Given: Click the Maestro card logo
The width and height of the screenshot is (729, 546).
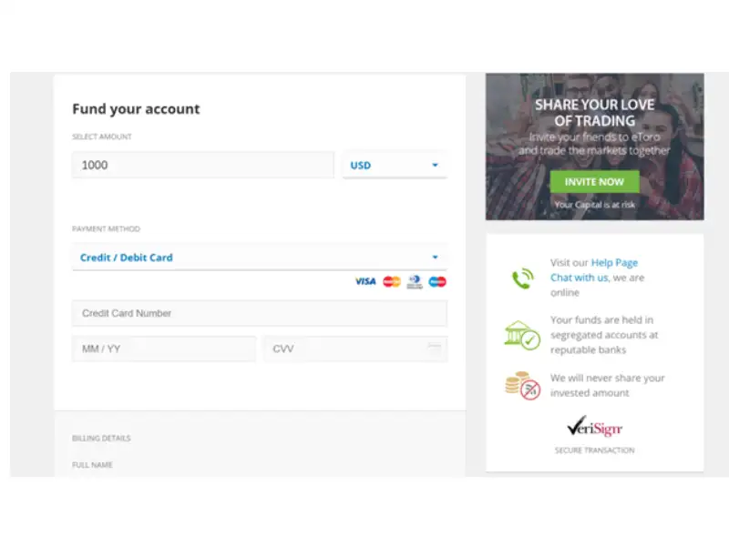Looking at the screenshot, I should tap(437, 281).
